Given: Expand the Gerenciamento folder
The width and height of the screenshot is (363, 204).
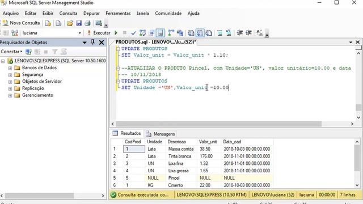Looking at the screenshot, I should 10,96.
